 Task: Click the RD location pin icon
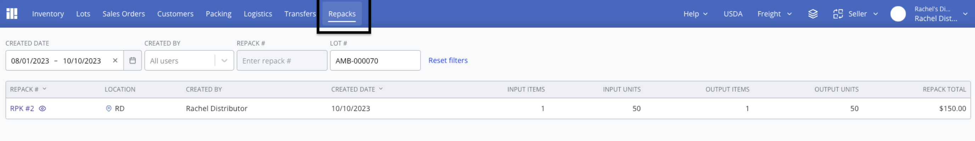[109, 108]
